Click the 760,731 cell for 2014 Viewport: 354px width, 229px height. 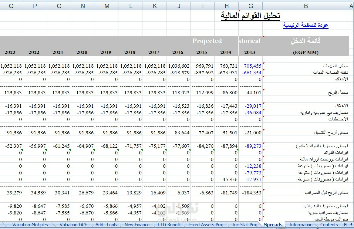click(226, 66)
